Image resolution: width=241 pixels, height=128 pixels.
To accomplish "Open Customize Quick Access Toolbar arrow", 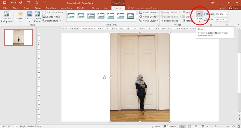I will tap(45, 3).
